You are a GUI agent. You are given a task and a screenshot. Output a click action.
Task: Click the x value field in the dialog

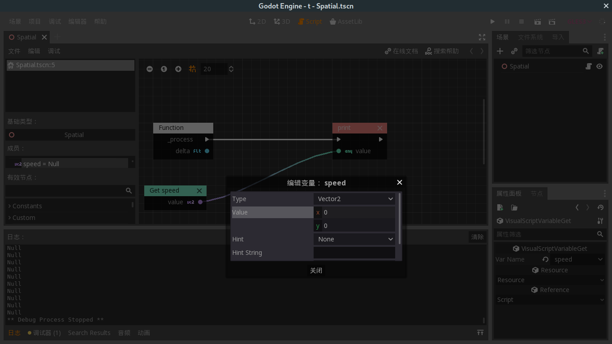click(358, 212)
